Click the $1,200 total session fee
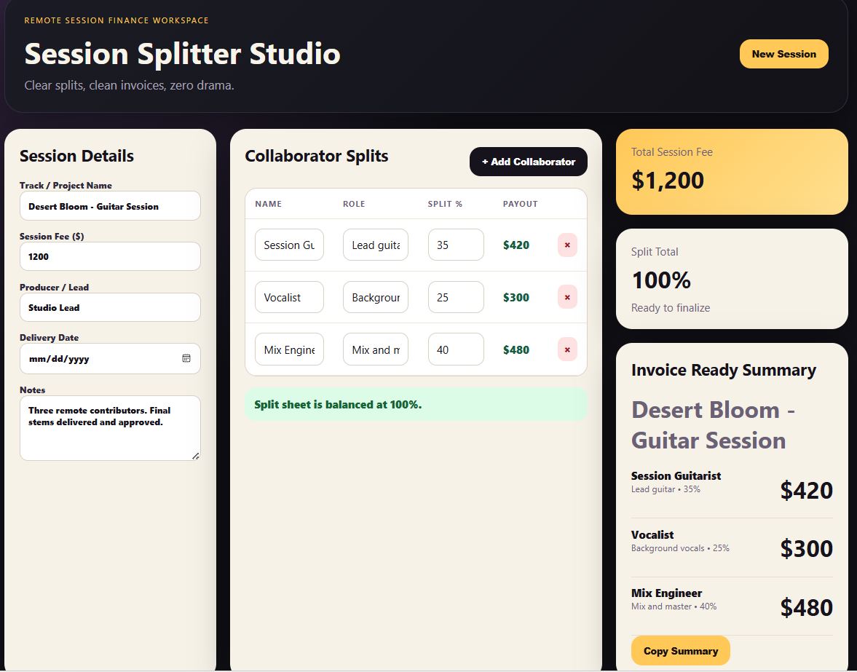The image size is (857, 672). coord(668,181)
